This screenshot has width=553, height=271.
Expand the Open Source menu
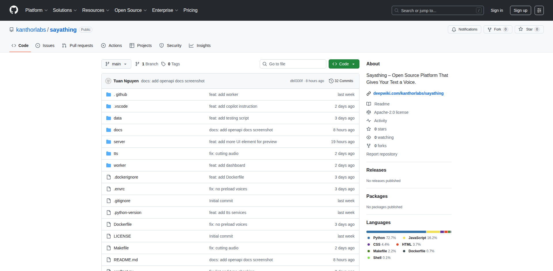pyautogui.click(x=130, y=10)
